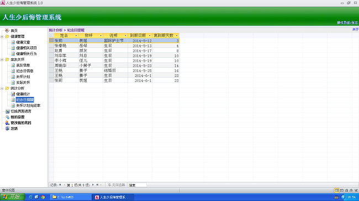359x201 pixels.
Task: Open Chrome from quick launch
Action: point(43,197)
